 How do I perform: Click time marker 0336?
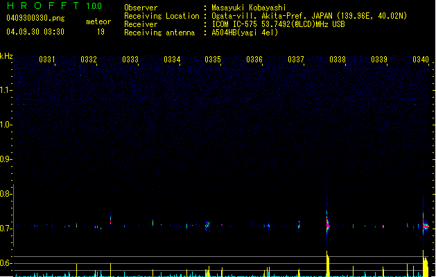click(254, 60)
